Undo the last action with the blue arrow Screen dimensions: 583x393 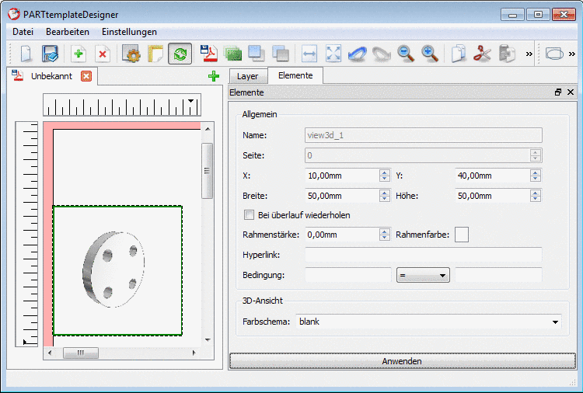point(357,54)
